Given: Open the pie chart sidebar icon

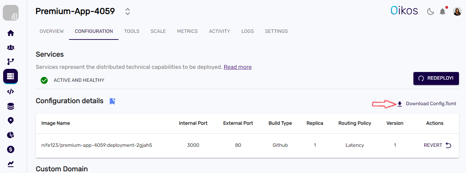Looking at the screenshot, I should tap(11, 135).
